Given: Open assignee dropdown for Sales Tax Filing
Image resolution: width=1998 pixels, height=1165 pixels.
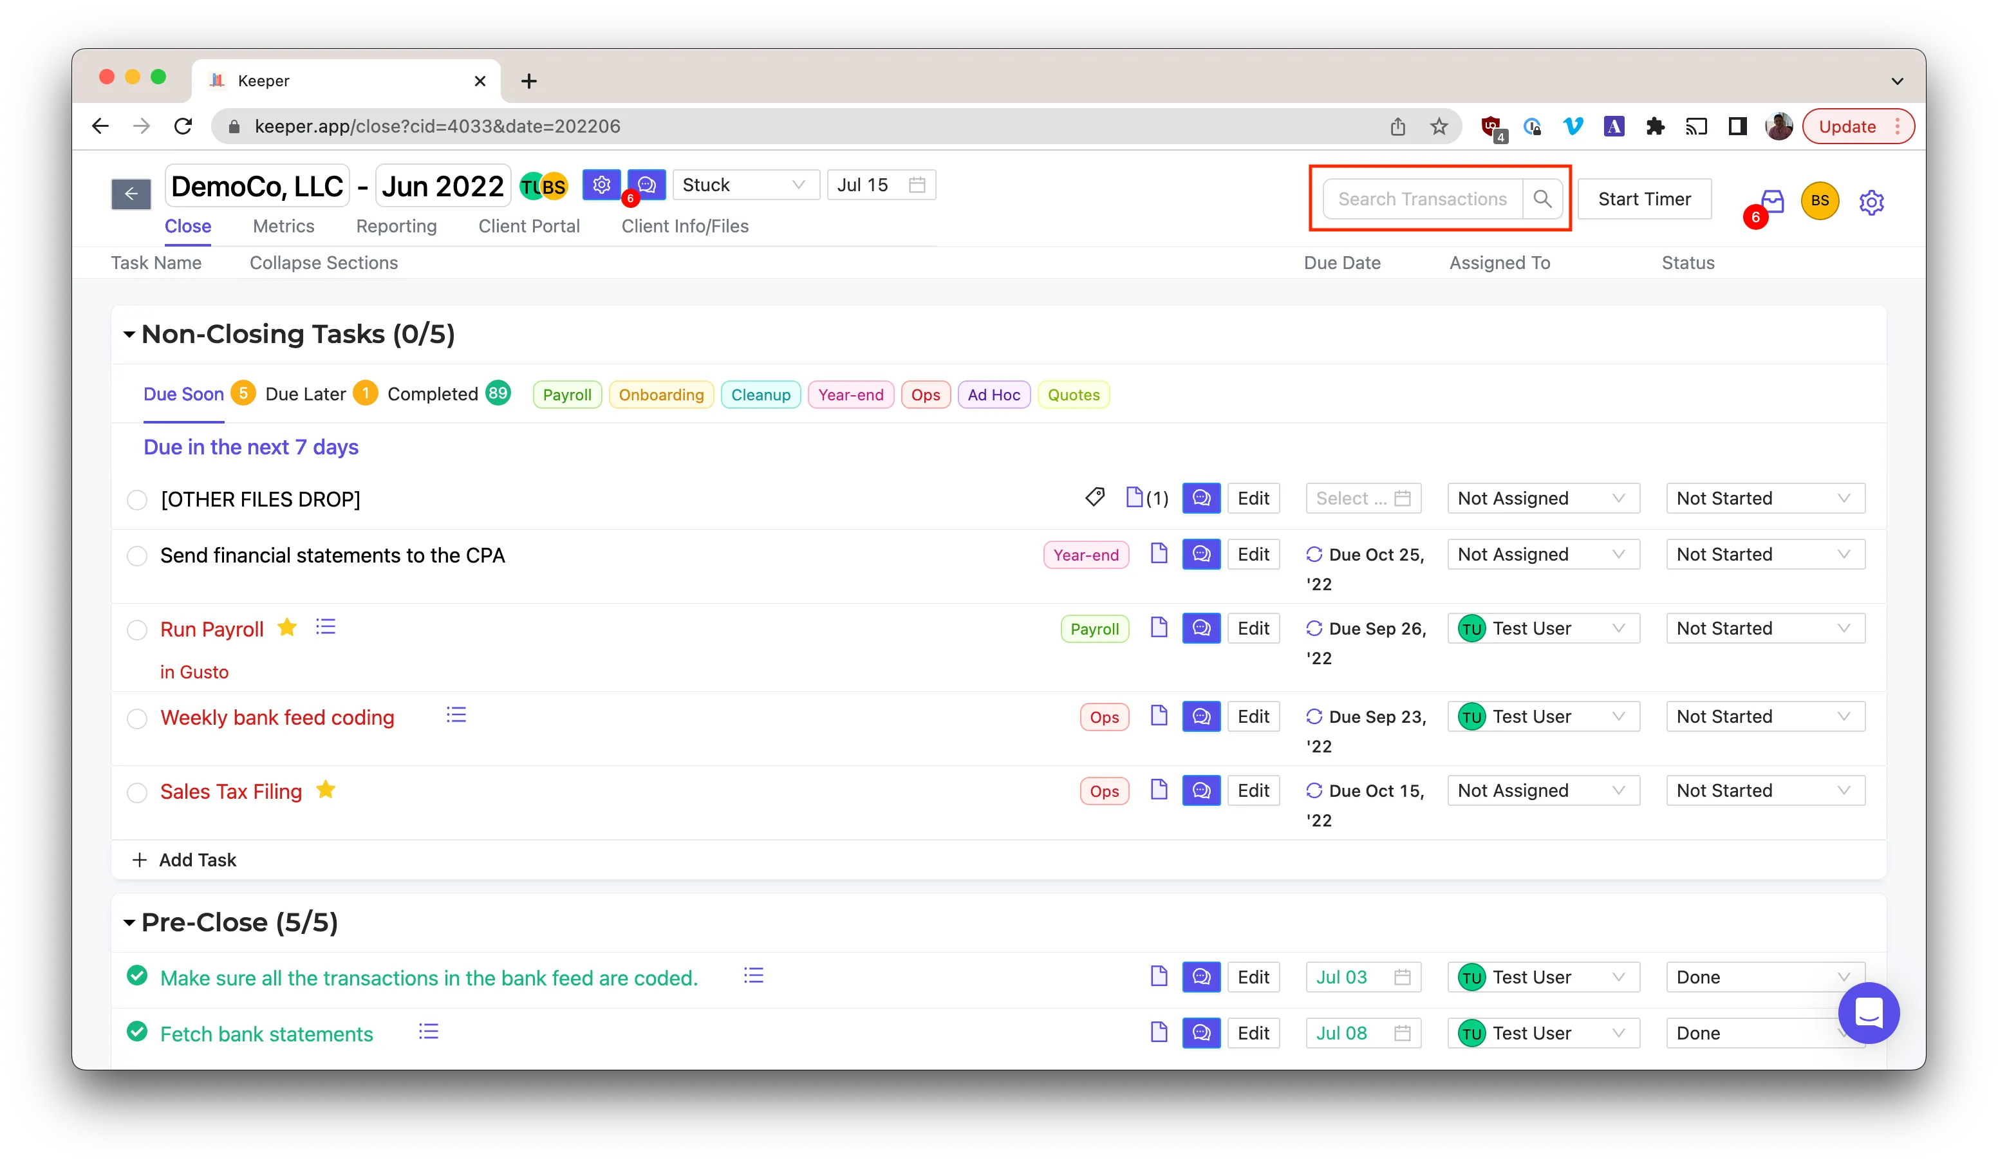Looking at the screenshot, I should [x=1543, y=790].
